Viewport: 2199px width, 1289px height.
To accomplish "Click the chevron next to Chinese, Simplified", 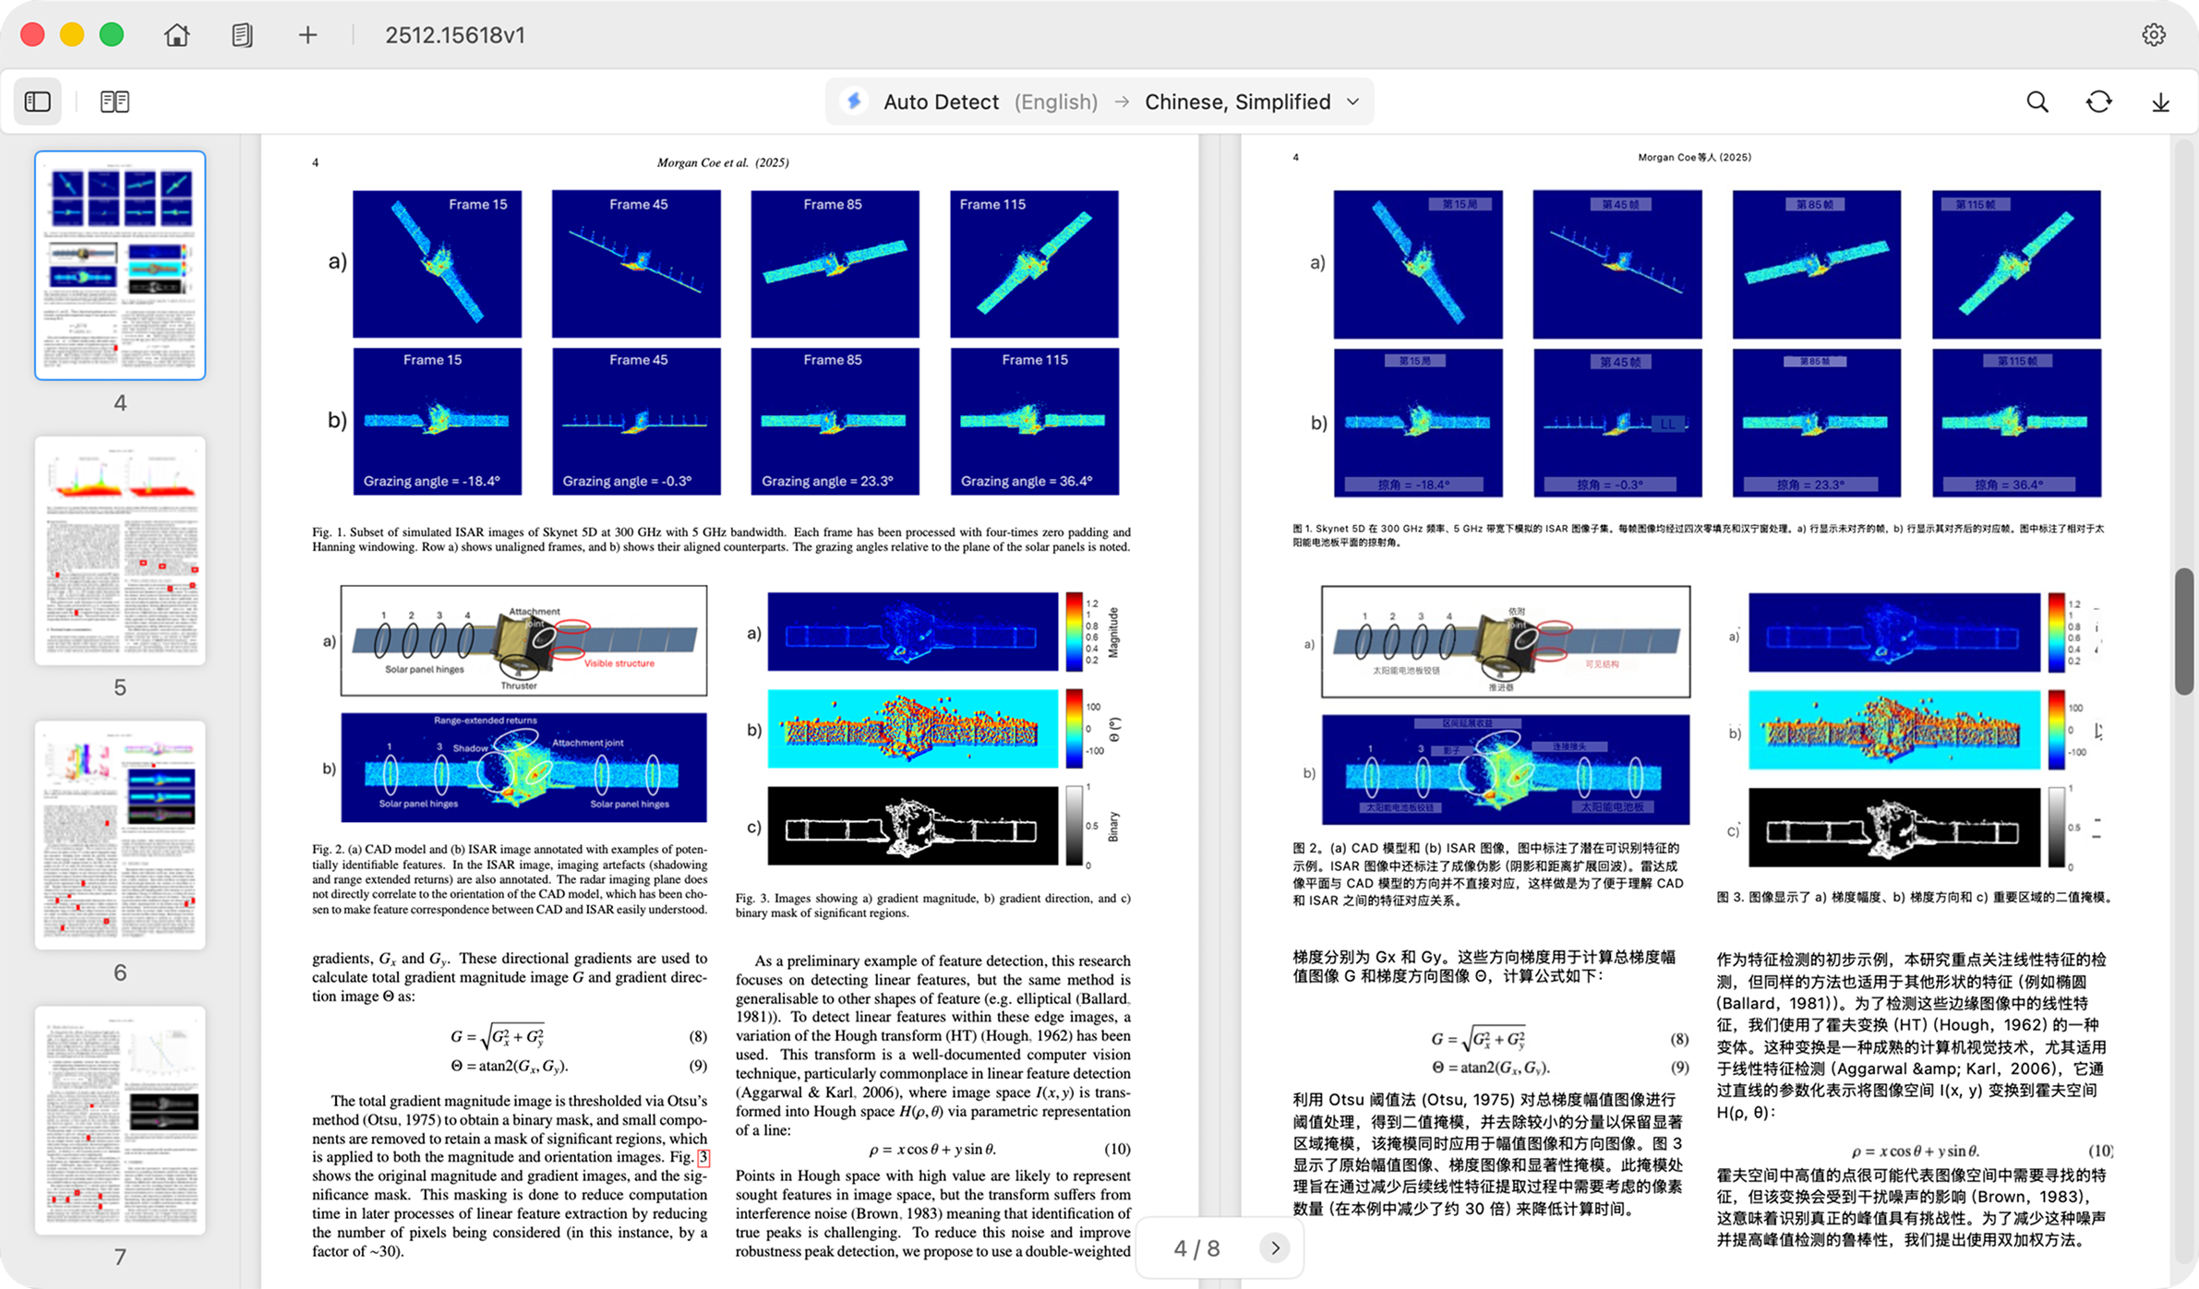I will 1352,101.
